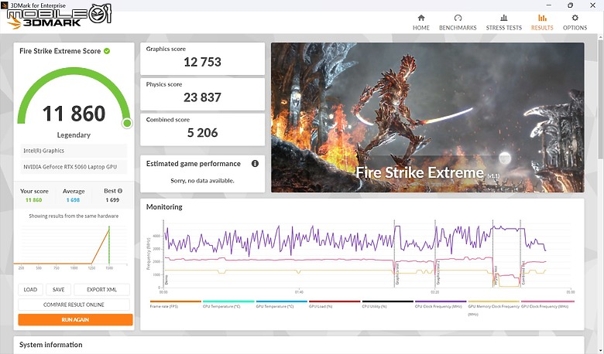Click the Graphics score value 12 753
The image size is (604, 354).
202,62
